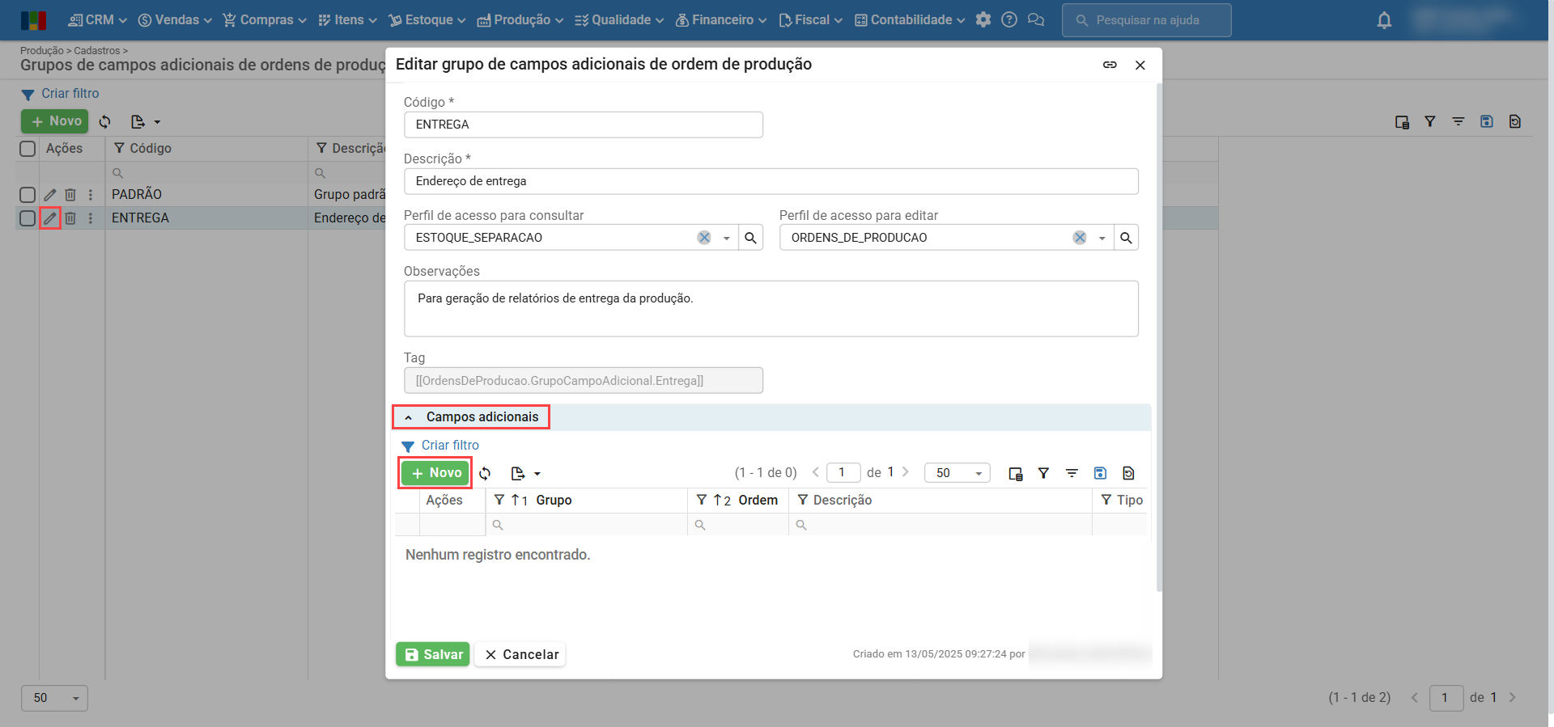Image resolution: width=1554 pixels, height=727 pixels.
Task: Open the consult access profile dropdown arrow
Action: click(726, 238)
